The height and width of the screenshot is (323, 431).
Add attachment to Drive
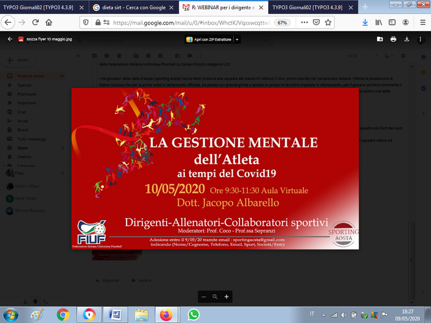[379, 39]
